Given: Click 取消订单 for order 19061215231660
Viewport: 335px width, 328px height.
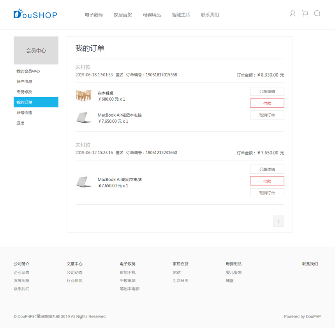Looking at the screenshot, I should (x=267, y=193).
